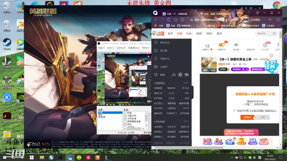Viewport: 287px width, 161px height.
Task: Toggle the first OBS source checkbox
Action: click(126, 113)
